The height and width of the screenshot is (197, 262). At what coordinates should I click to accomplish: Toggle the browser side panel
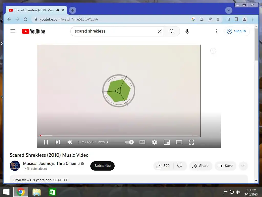[236, 19]
